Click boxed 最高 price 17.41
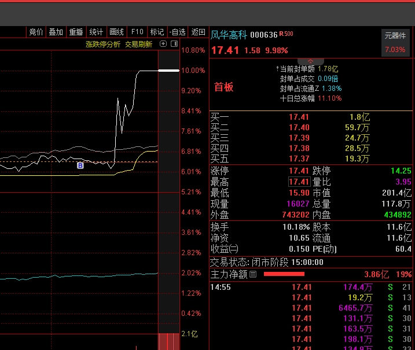 tap(299, 182)
